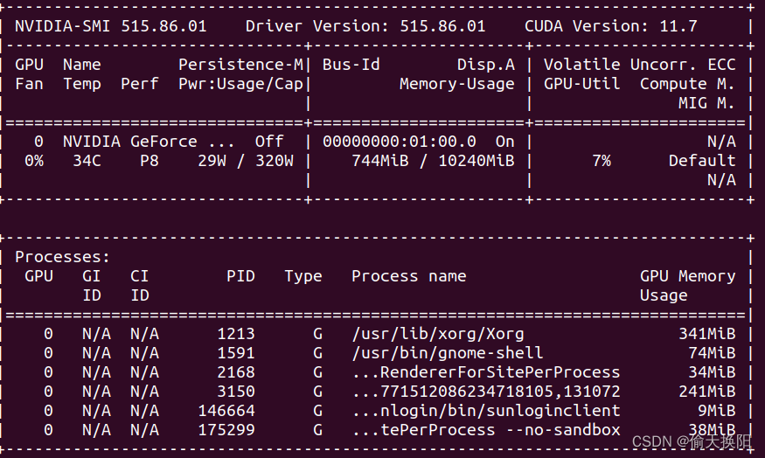The height and width of the screenshot is (458, 765).
Task: Click the GPU-Util header text
Action: pos(582,84)
